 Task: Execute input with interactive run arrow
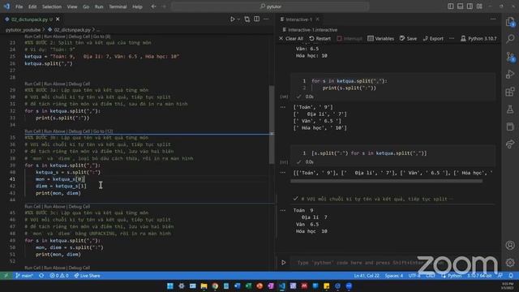[283, 263]
